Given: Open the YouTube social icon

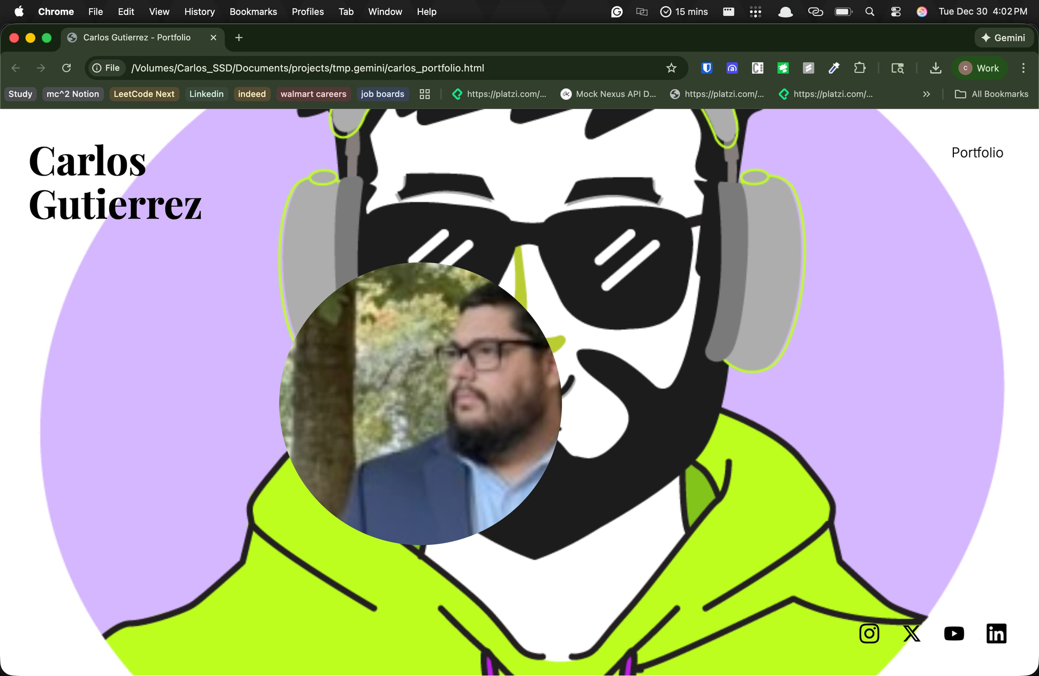Looking at the screenshot, I should click(954, 633).
